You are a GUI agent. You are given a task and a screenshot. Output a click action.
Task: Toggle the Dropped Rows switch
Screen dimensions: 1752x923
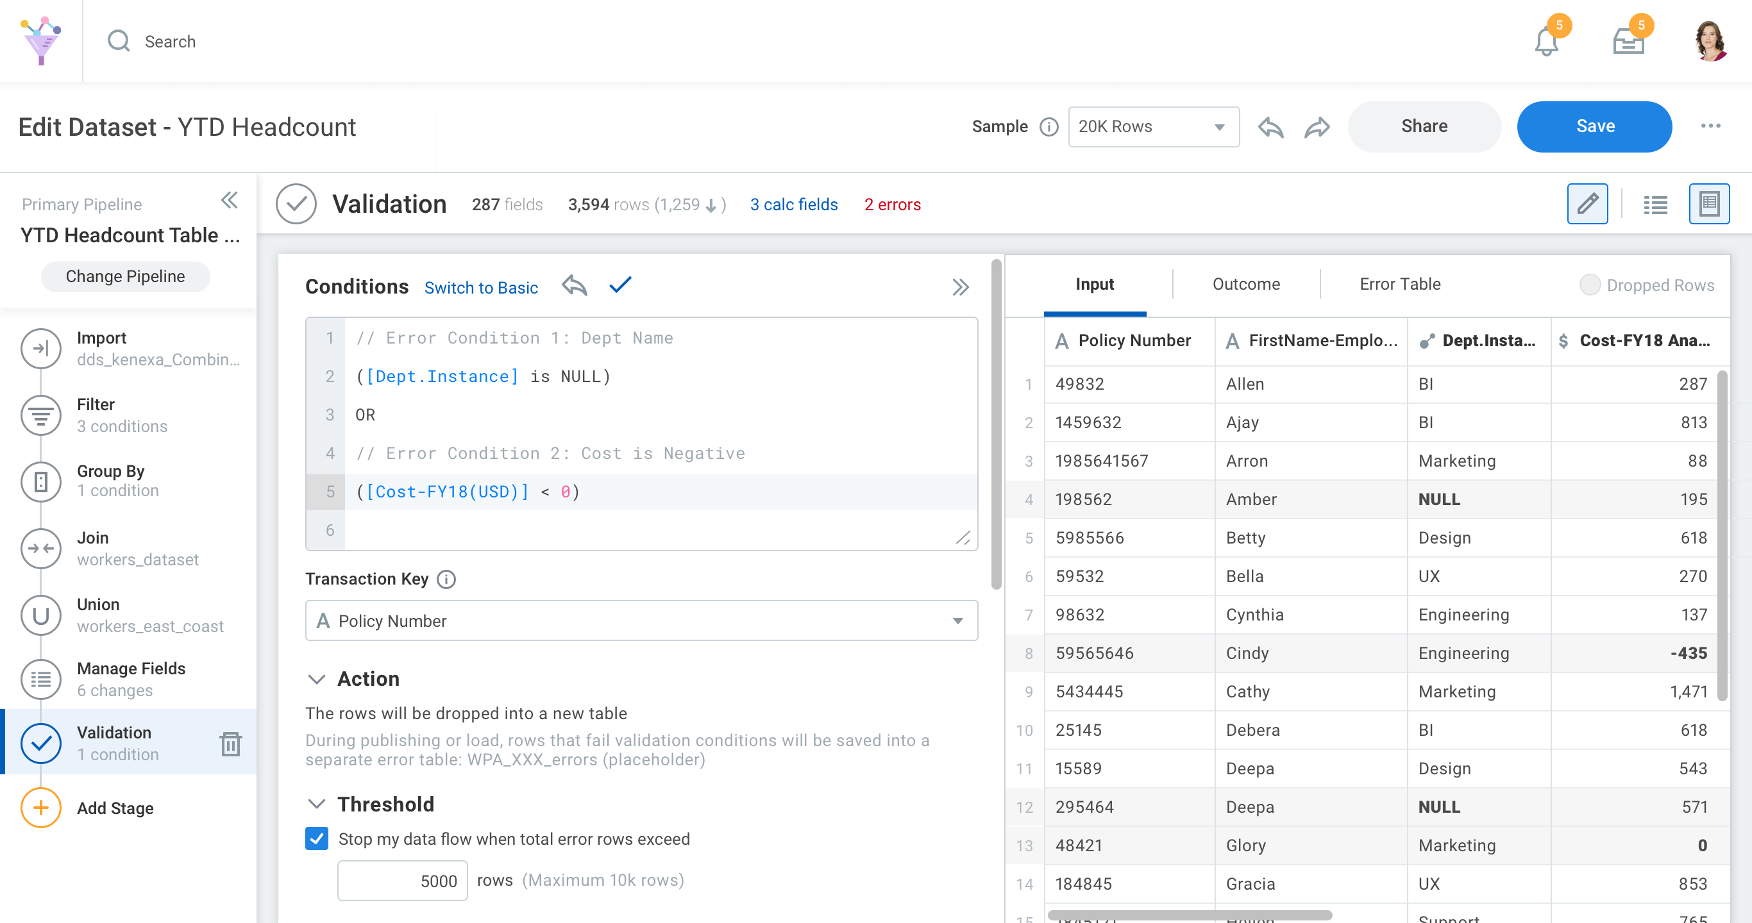(1590, 285)
